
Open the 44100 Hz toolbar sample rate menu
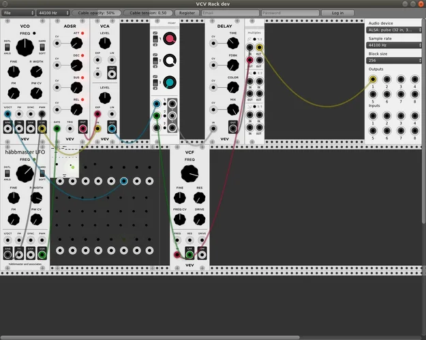tap(52, 13)
